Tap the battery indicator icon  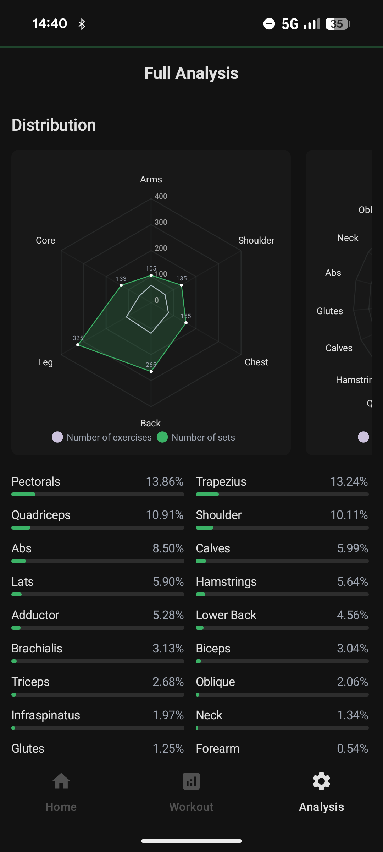pos(338,24)
